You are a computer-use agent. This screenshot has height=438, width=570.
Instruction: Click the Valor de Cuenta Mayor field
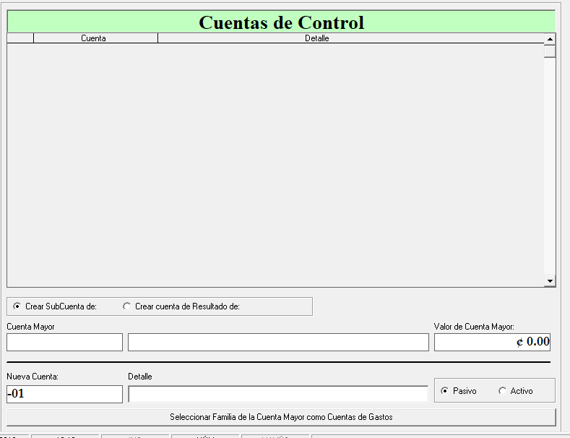[492, 342]
